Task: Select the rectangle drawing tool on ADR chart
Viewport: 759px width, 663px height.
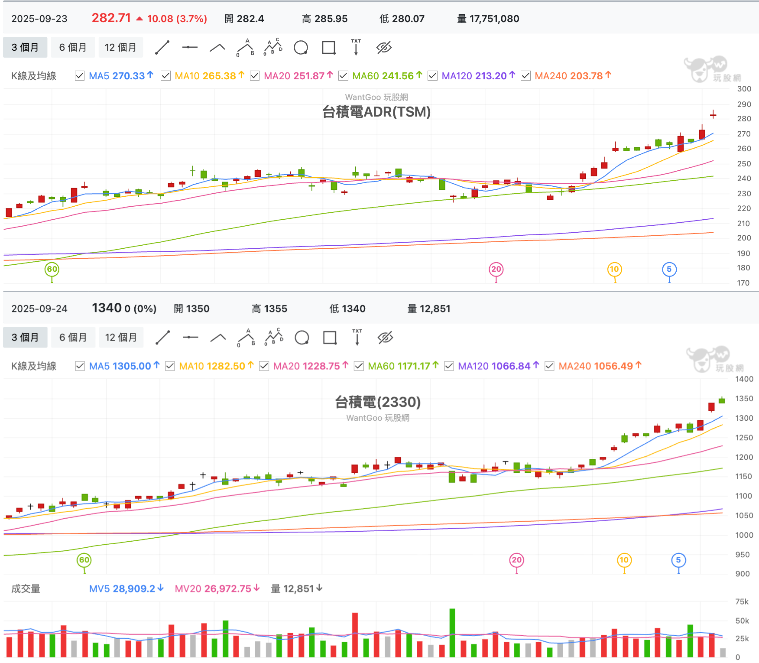Action: click(x=329, y=47)
